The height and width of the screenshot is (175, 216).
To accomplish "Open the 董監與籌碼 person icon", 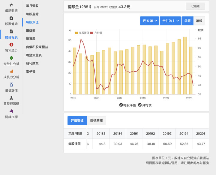I will 11,98.
